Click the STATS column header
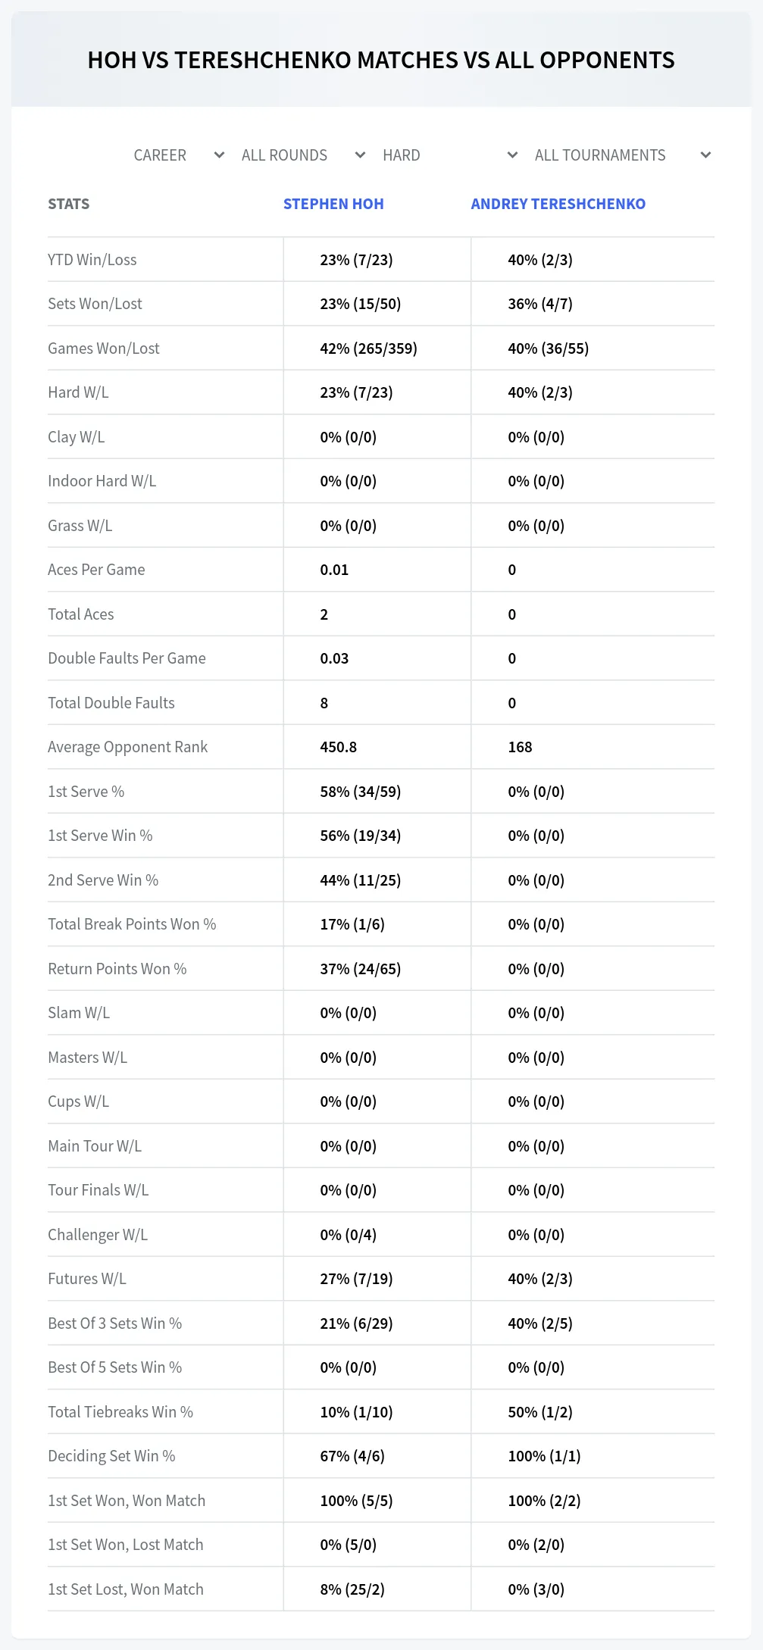The height and width of the screenshot is (1650, 763). [69, 204]
